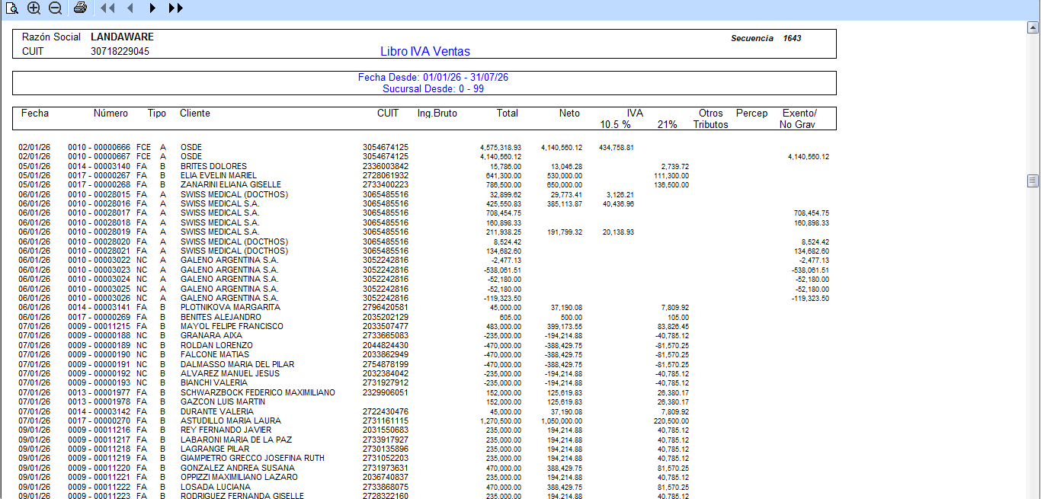Select client "GAZCON LUIS MARTIN"
Viewport: 1041px width, 499px height.
(x=223, y=401)
